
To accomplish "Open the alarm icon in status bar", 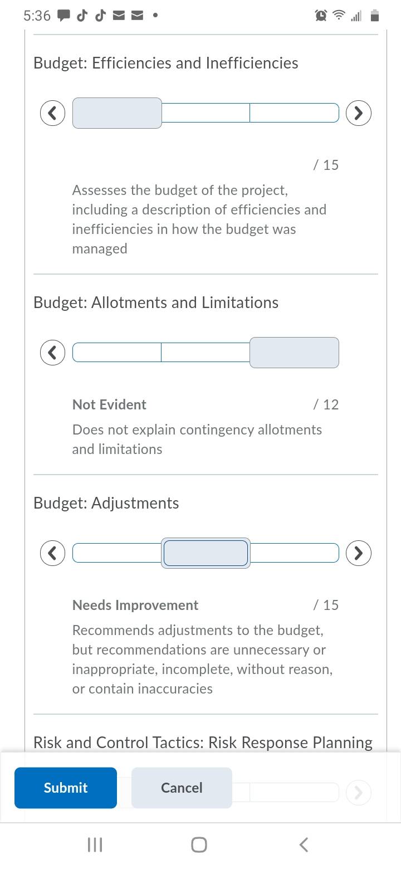I will [x=321, y=16].
